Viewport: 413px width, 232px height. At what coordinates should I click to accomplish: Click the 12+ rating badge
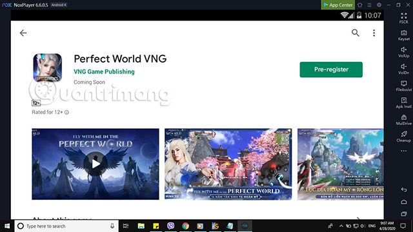pos(36,103)
